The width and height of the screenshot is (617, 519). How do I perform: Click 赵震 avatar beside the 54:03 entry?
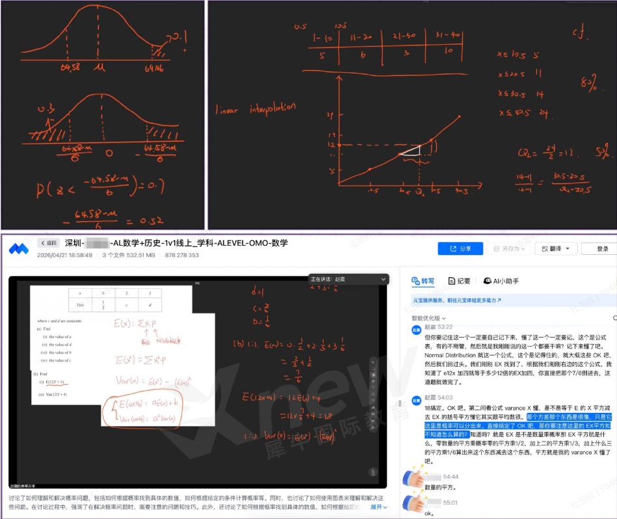[x=416, y=401]
